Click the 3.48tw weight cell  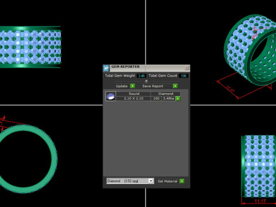coord(168,98)
